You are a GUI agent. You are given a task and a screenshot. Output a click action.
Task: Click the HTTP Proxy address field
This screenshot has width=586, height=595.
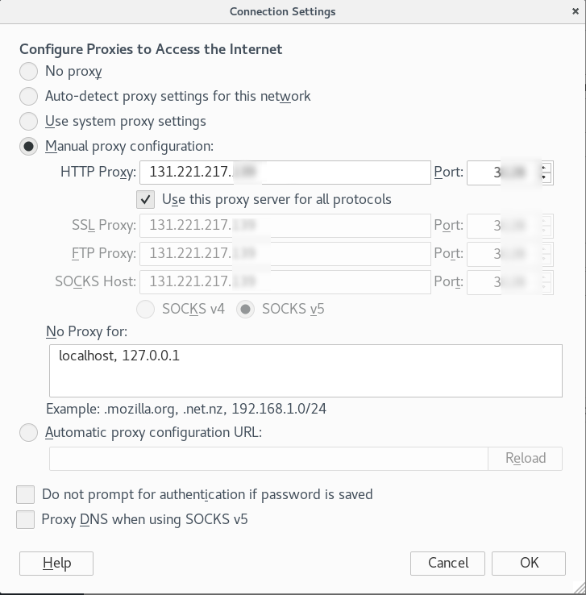point(285,173)
